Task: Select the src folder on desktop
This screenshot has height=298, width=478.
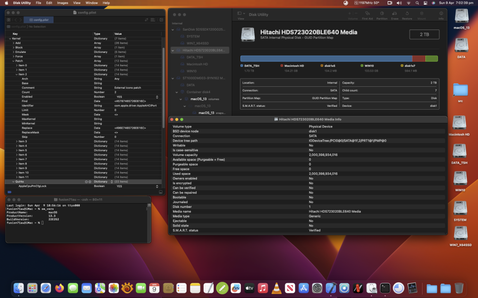Action: (x=460, y=90)
